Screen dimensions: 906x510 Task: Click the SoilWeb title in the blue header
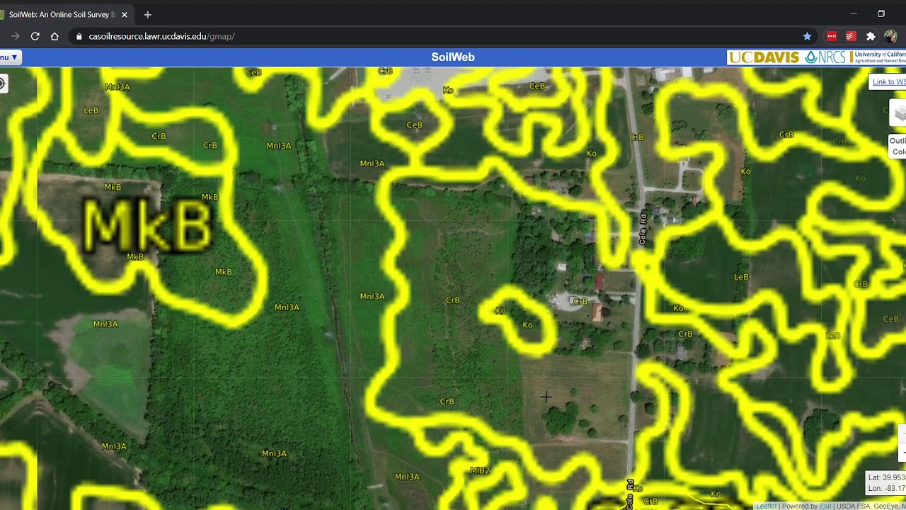click(x=453, y=57)
